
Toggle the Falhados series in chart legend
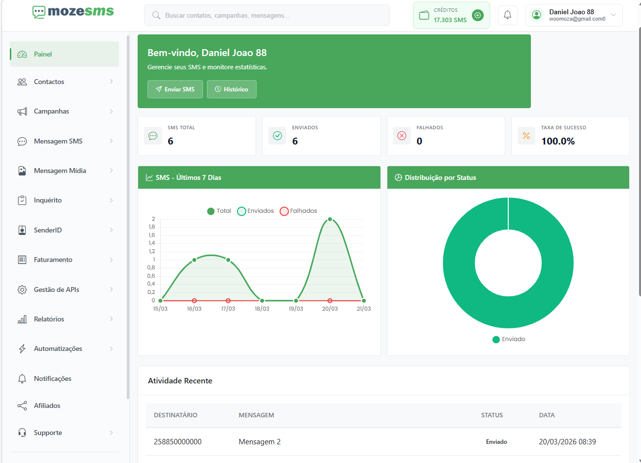(x=298, y=211)
